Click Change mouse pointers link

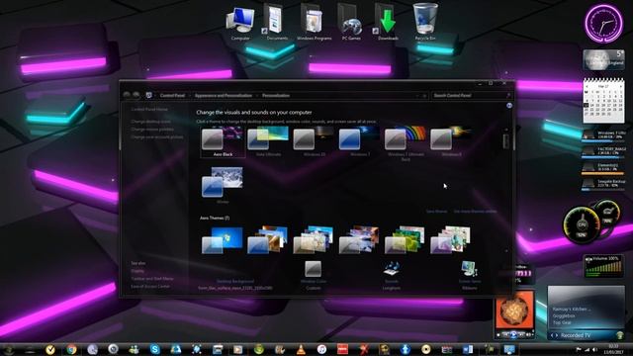click(x=152, y=130)
